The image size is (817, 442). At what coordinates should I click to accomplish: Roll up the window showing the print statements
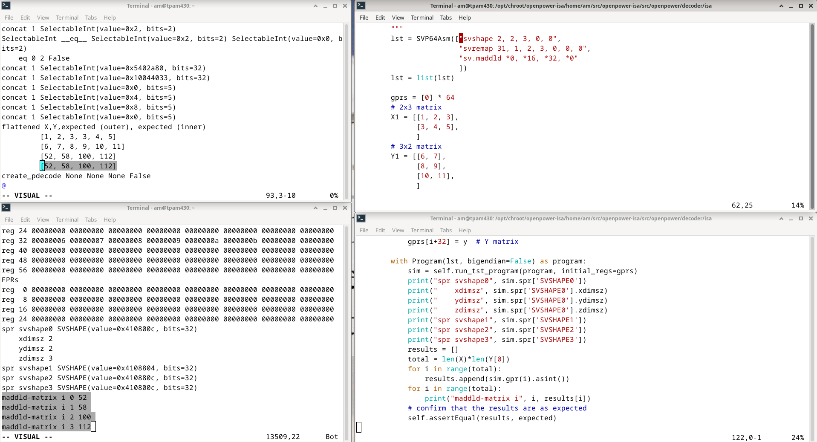point(781,218)
